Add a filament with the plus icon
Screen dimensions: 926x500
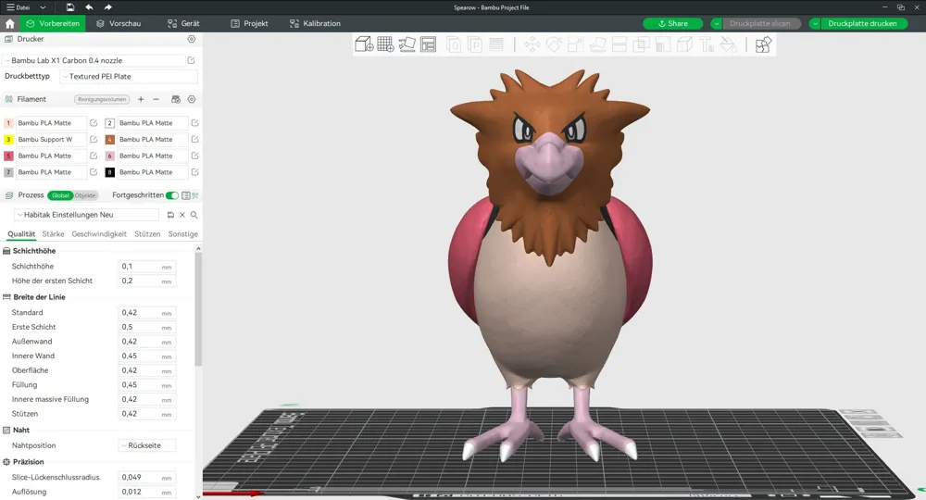click(x=141, y=99)
